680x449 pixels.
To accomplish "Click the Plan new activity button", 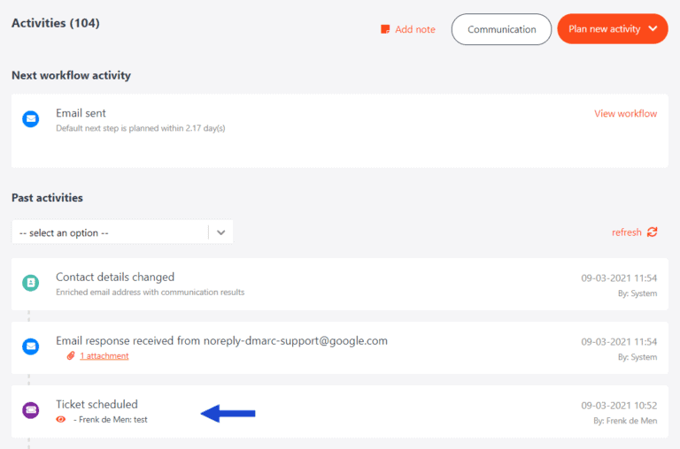I will point(604,29).
